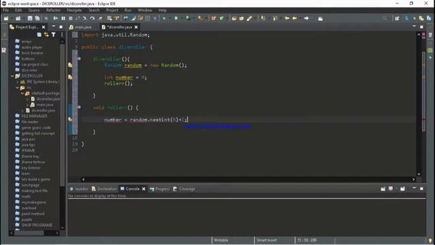Click the Run External Tools icon
The height and width of the screenshot is (245, 435).
click(x=201, y=18)
